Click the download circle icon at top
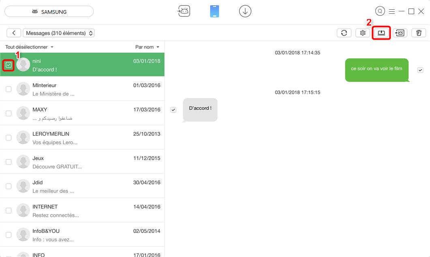430x257 pixels. click(x=245, y=12)
